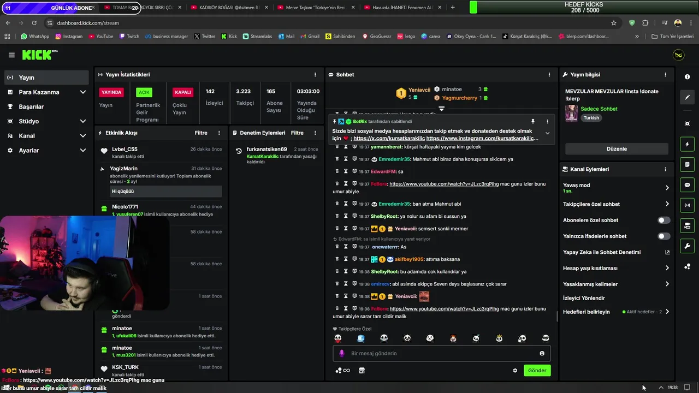Open Takipçilere özel sohbet options arrow
The image size is (699, 393).
(667, 204)
